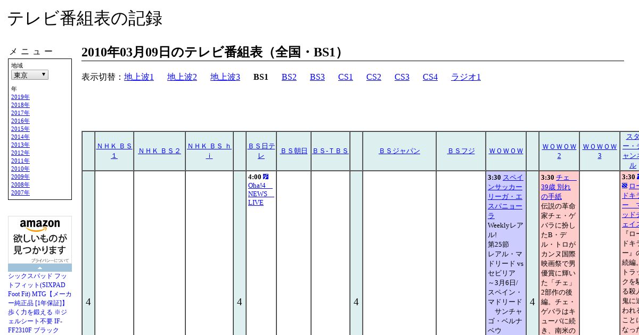Open the 2016年 archive link

(20, 121)
